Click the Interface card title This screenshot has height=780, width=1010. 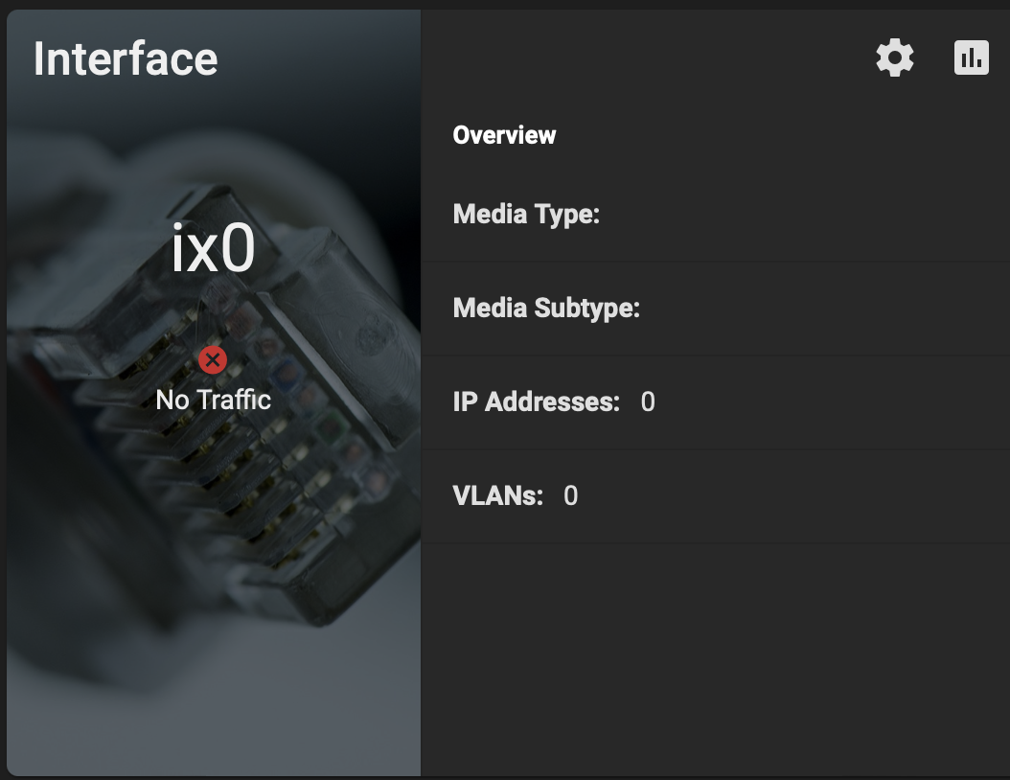pyautogui.click(x=126, y=59)
